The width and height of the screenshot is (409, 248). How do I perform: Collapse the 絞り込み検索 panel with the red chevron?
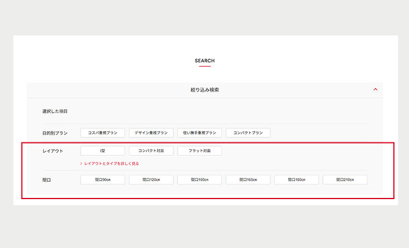pos(375,90)
